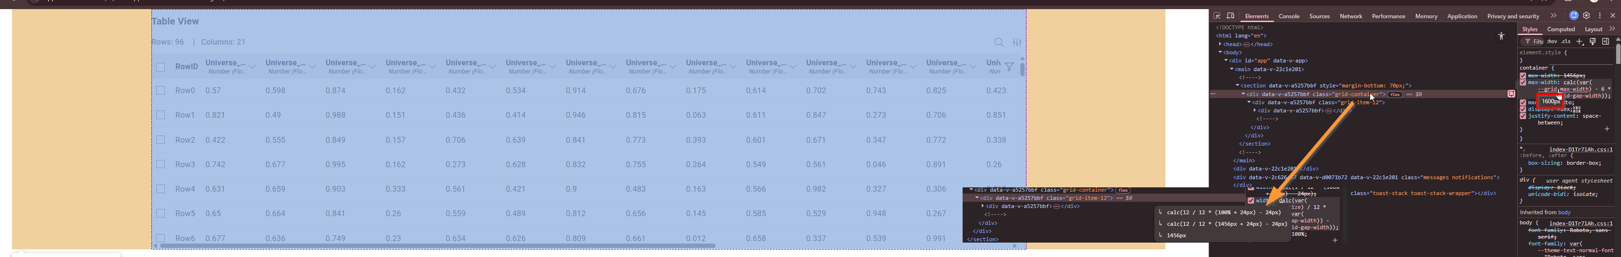Expand the head element in DOM tree

tap(1220, 45)
